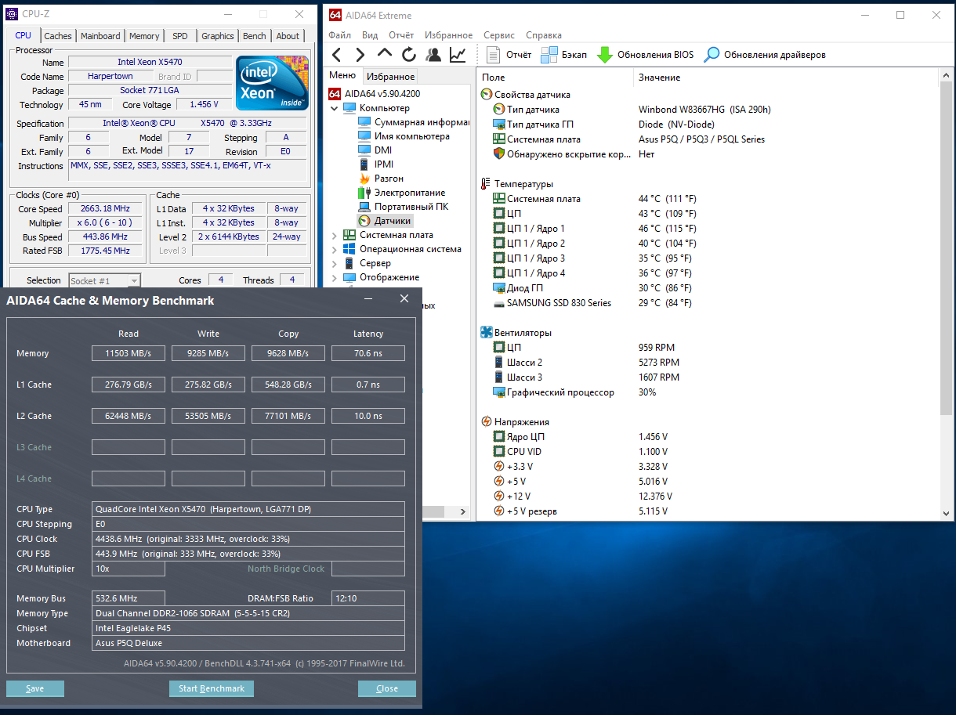Collapse the Компьютер tree node
Viewport: 956px width, 715px height.
335,108
